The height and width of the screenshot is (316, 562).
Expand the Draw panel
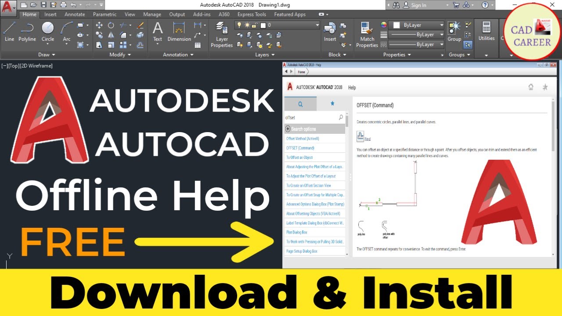pyautogui.click(x=47, y=54)
